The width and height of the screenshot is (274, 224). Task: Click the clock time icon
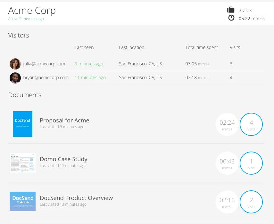(x=231, y=18)
